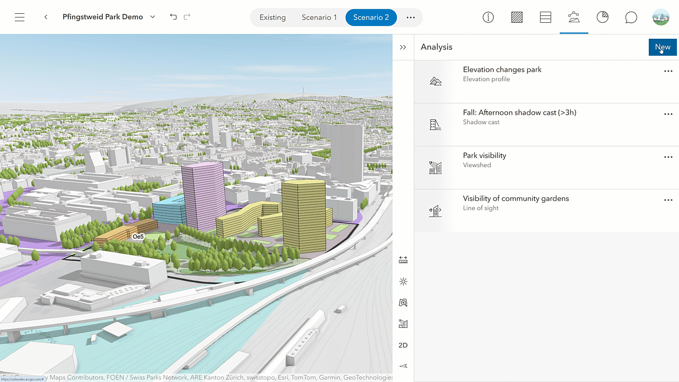Open the zoning layers panel
The height and width of the screenshot is (382, 679).
tap(517, 17)
